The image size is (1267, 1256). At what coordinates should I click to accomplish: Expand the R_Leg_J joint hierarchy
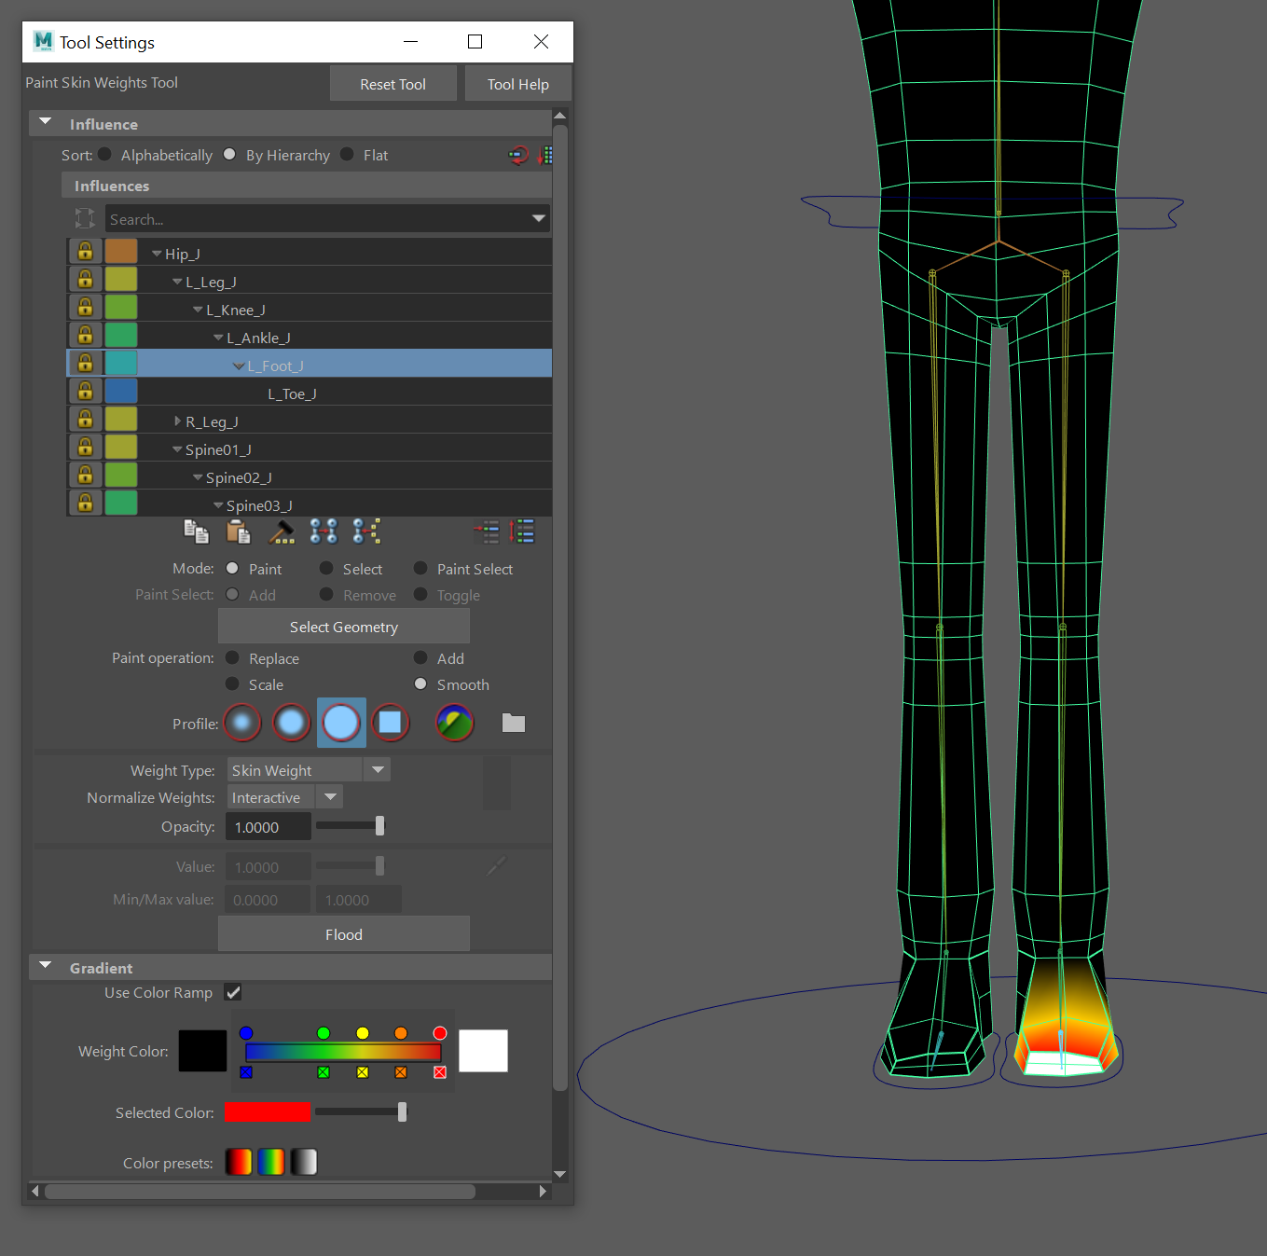point(177,421)
